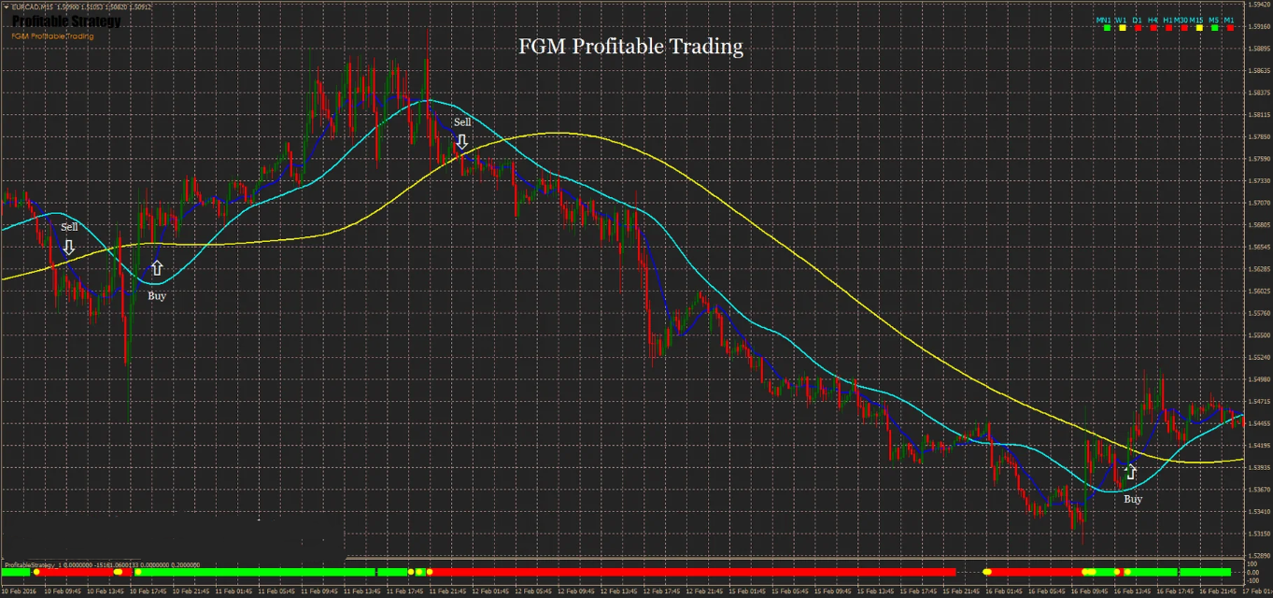Click the Sell arrow near the 11 Feb peak

coord(462,142)
